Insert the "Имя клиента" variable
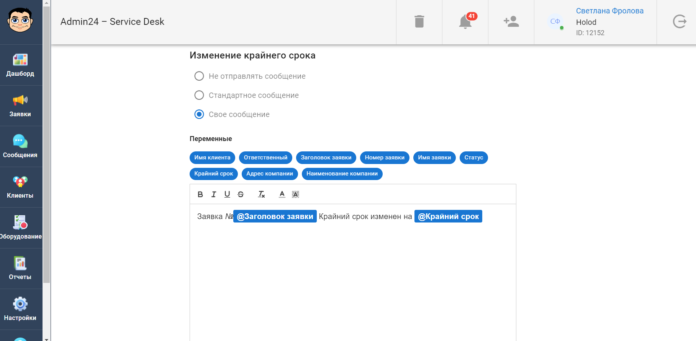This screenshot has width=696, height=341. (x=212, y=158)
